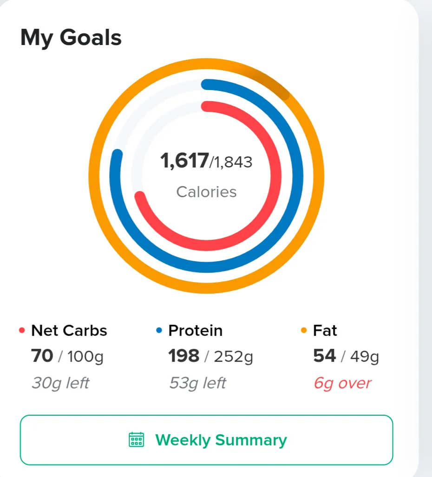Click the blue Protein legend dot

coord(159,330)
